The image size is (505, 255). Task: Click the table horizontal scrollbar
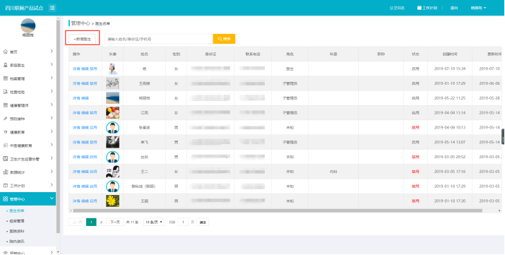[278, 211]
